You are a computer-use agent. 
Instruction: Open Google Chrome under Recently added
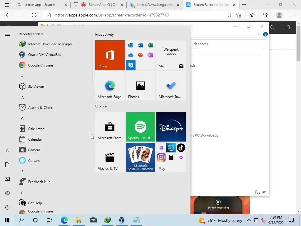[36, 65]
